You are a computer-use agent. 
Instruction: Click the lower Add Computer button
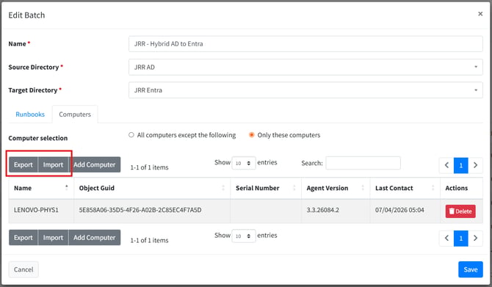point(95,237)
